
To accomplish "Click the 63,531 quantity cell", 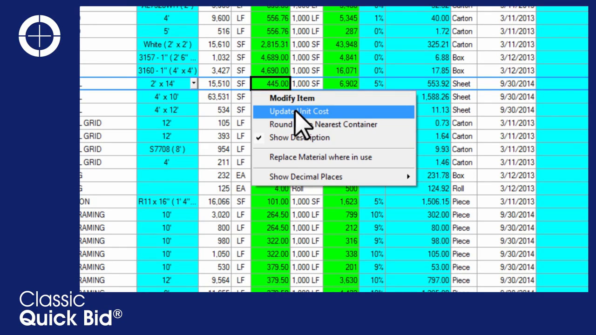I will point(215,97).
